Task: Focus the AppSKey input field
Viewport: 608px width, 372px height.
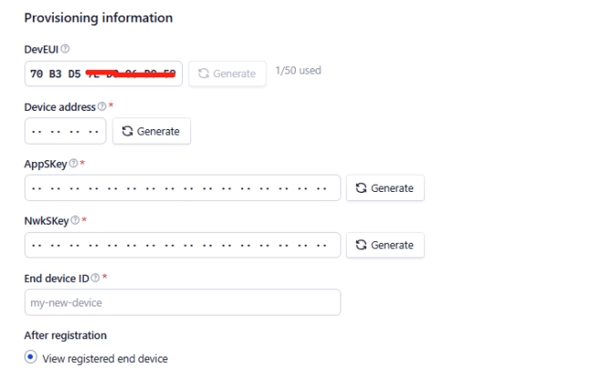Action: point(183,188)
